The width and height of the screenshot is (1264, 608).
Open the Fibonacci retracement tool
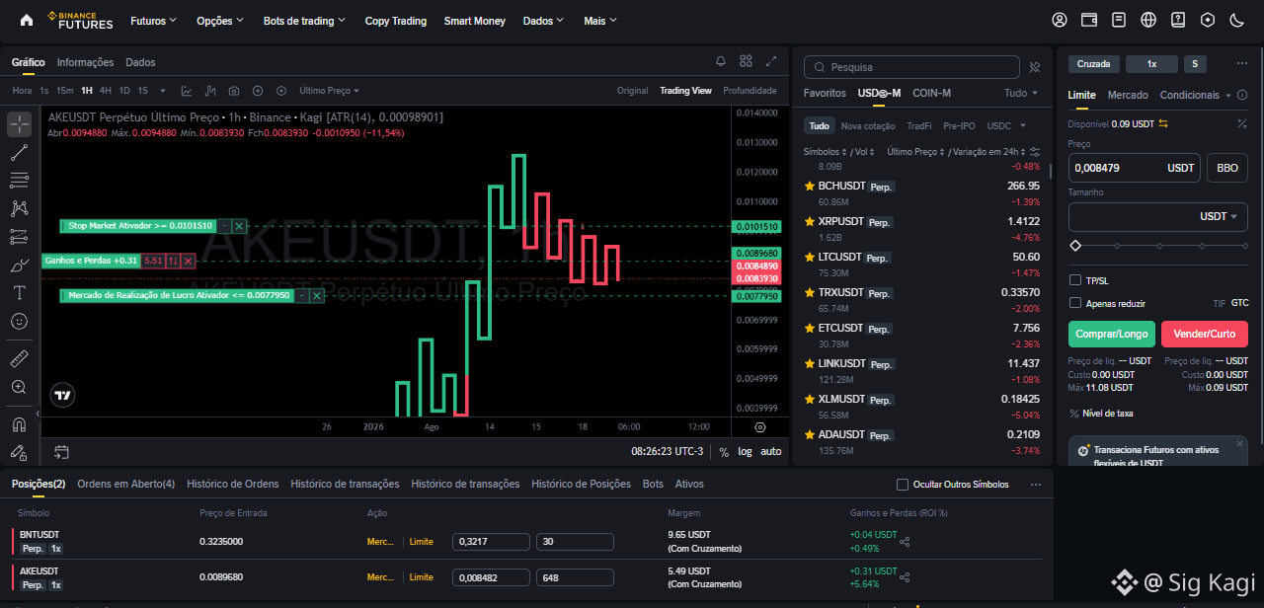pos(19,181)
